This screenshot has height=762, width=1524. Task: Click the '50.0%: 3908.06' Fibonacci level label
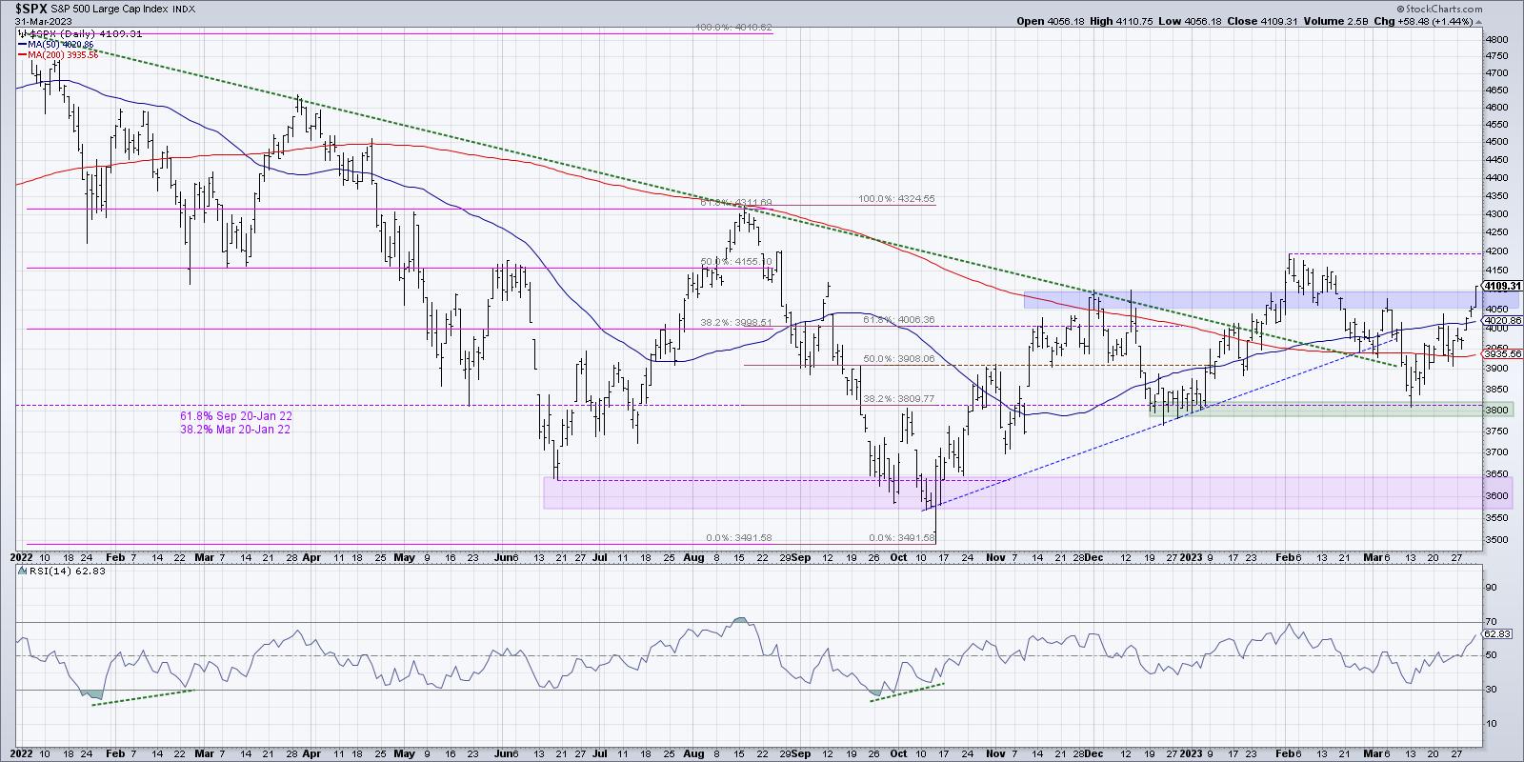click(897, 359)
